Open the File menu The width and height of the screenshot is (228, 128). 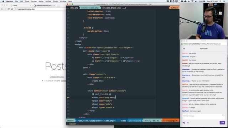pos(16,1)
